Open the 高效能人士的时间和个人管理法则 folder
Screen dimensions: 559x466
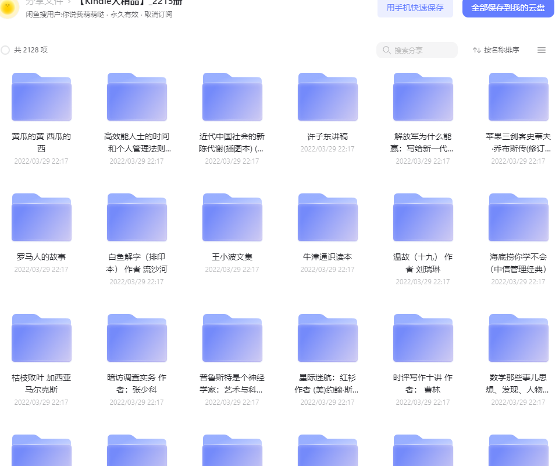pos(137,97)
